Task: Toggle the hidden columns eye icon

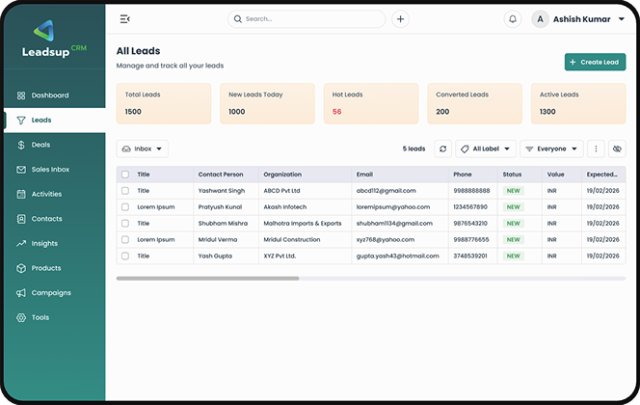Action: pyautogui.click(x=617, y=149)
